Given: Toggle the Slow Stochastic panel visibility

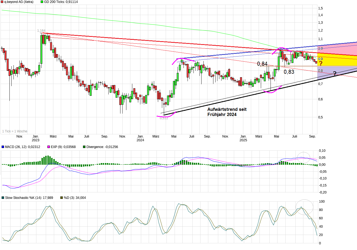Looking at the screenshot, I should pyautogui.click(x=3, y=198).
